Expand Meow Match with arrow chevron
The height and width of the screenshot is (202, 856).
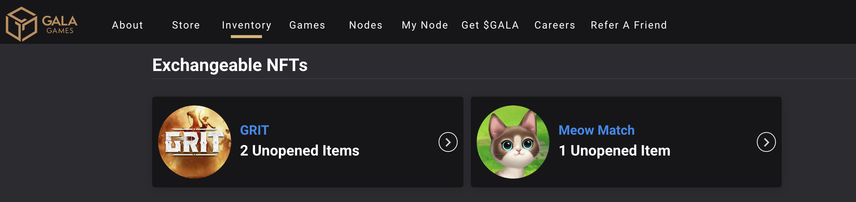click(766, 142)
